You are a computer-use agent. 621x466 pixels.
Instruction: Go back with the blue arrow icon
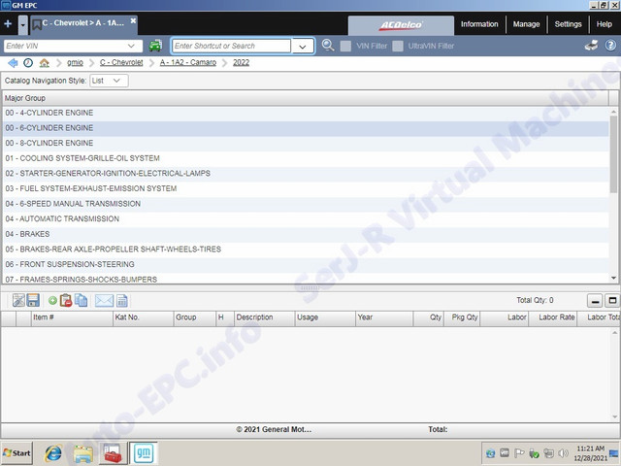13,62
